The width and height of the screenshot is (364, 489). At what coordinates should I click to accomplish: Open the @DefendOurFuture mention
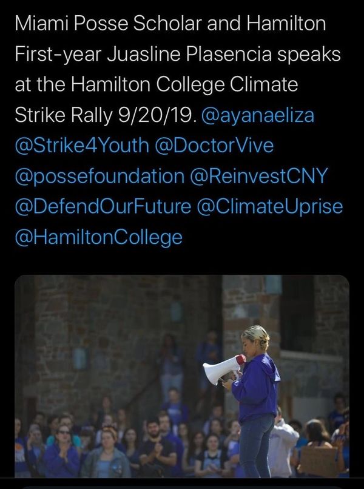[x=103, y=206]
